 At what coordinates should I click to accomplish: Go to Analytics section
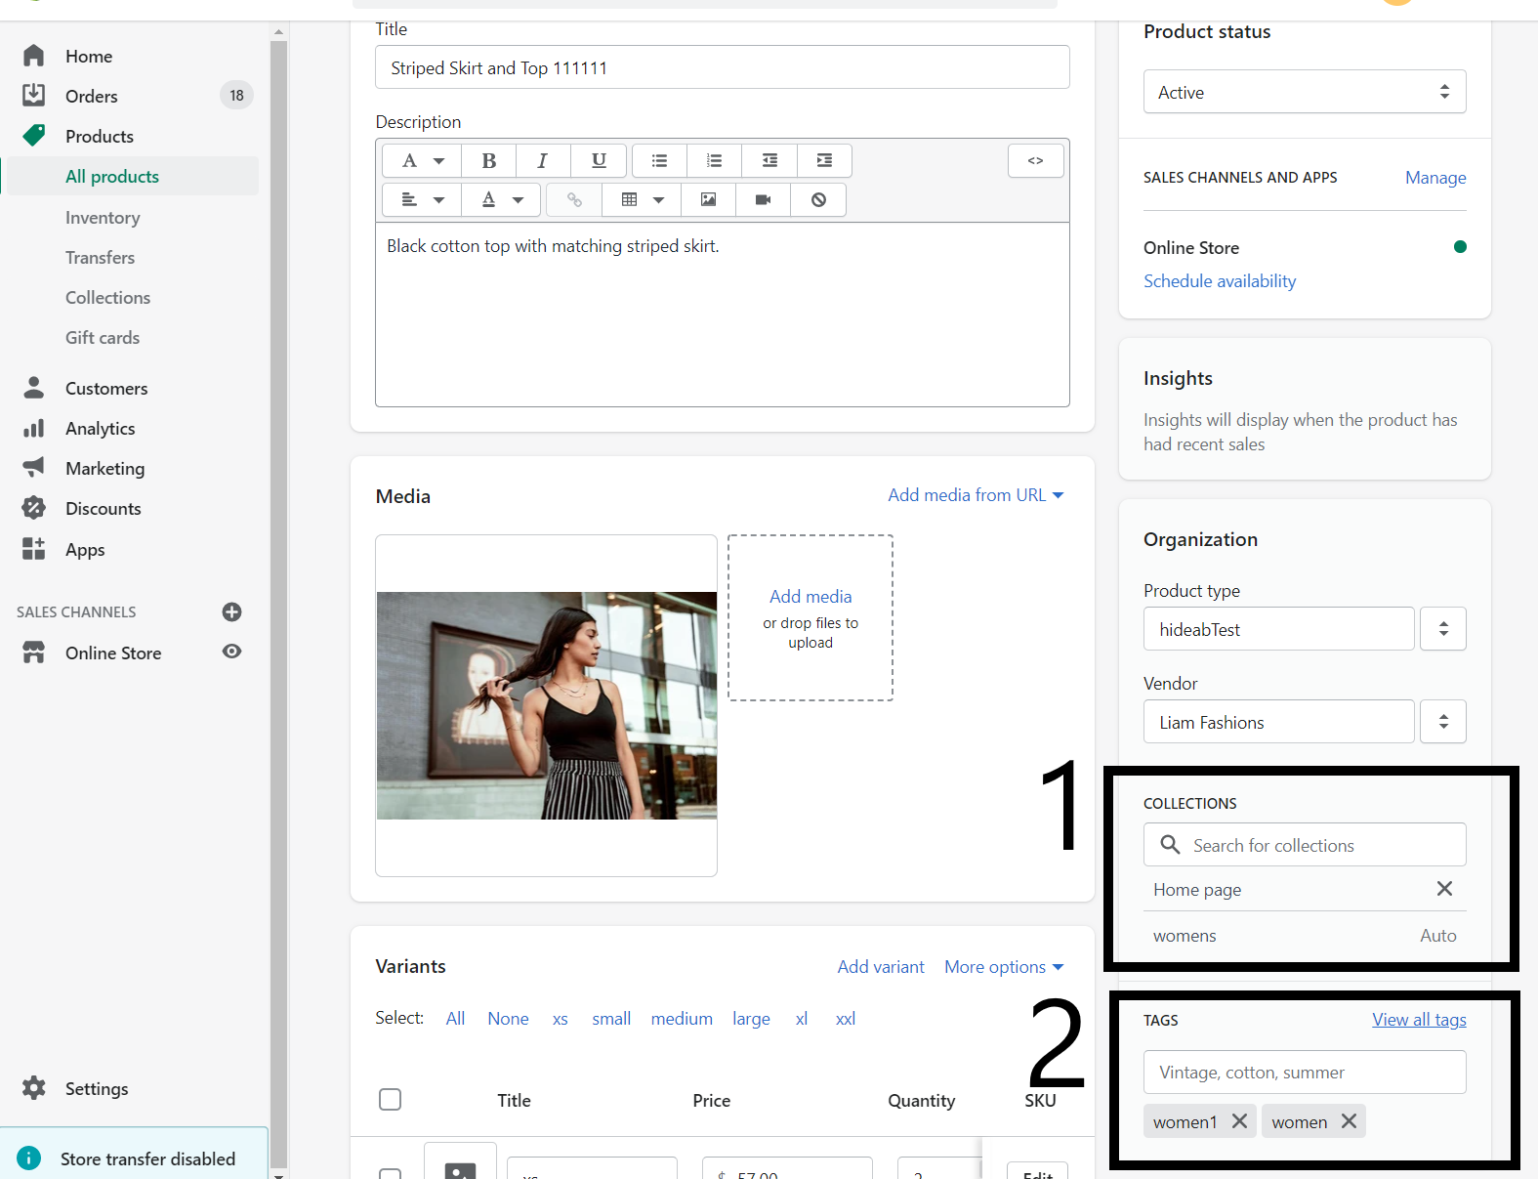click(100, 429)
